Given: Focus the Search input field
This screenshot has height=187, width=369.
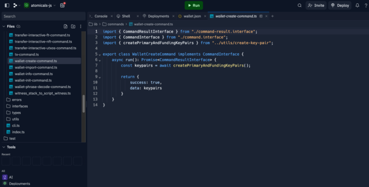Looking at the screenshot, I should [x=44, y=16].
